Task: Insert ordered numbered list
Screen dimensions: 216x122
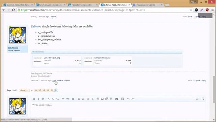Action: (x=83, y=99)
